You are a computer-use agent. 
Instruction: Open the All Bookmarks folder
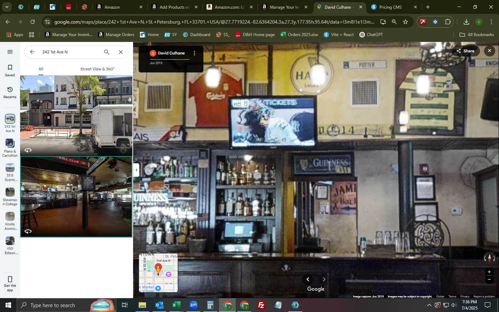point(476,35)
